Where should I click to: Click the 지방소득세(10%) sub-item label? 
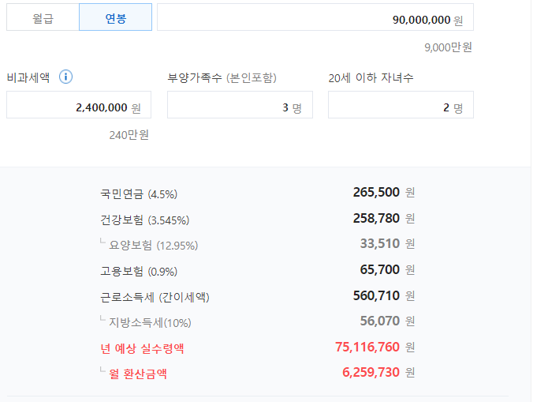(x=150, y=322)
